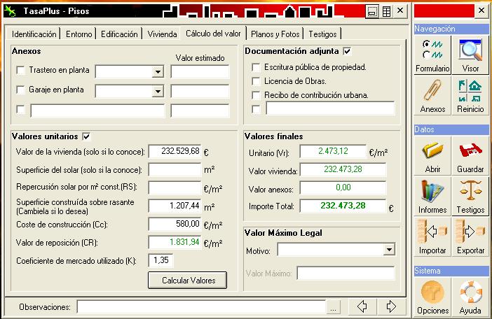Click Coste de construcción field
Image resolution: width=492 pixels, height=319 pixels.
[175, 224]
